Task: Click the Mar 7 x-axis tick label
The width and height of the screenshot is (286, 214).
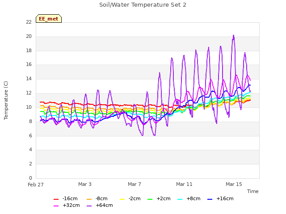Action: click(135, 184)
